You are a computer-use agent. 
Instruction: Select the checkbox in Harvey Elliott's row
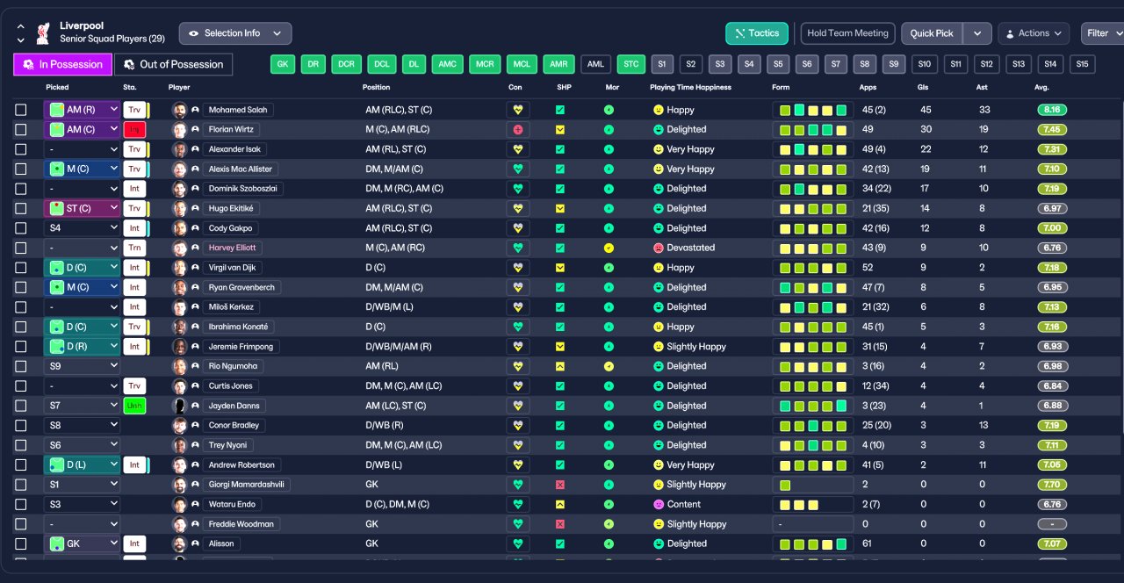click(21, 248)
